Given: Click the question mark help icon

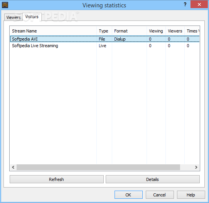Looking at the screenshot, I should [x=185, y=4].
